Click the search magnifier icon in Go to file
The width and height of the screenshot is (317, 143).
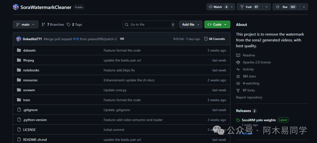[127, 25]
